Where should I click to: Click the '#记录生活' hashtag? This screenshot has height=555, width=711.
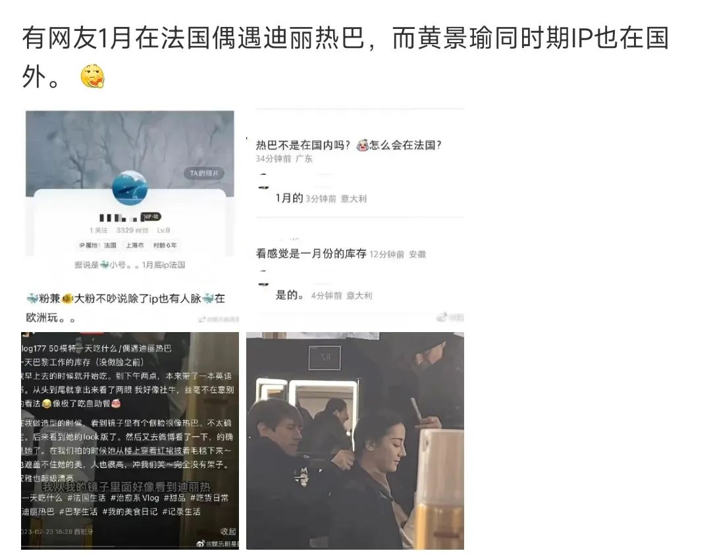pos(182,512)
